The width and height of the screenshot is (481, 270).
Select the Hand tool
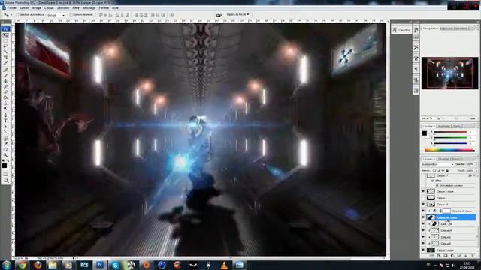coord(6,149)
